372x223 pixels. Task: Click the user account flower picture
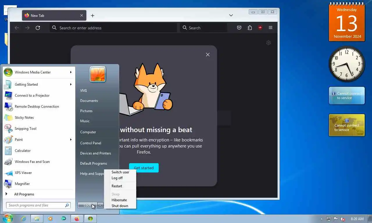[x=98, y=74]
